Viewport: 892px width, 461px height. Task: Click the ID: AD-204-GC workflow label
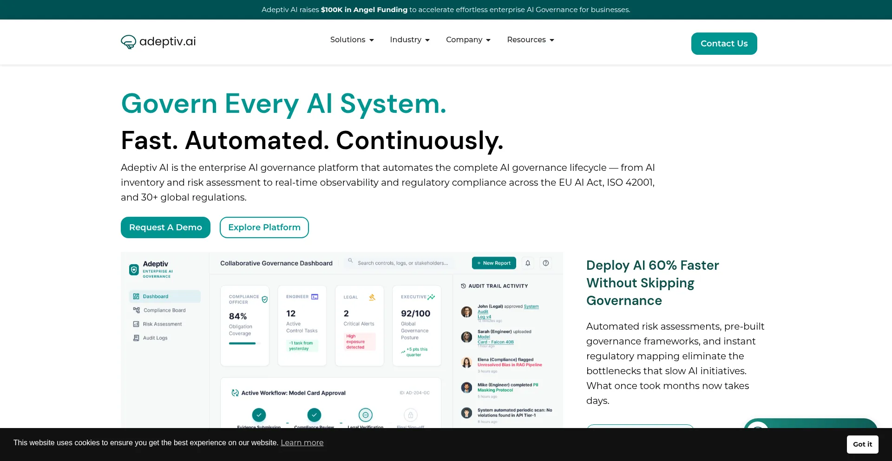(414, 393)
